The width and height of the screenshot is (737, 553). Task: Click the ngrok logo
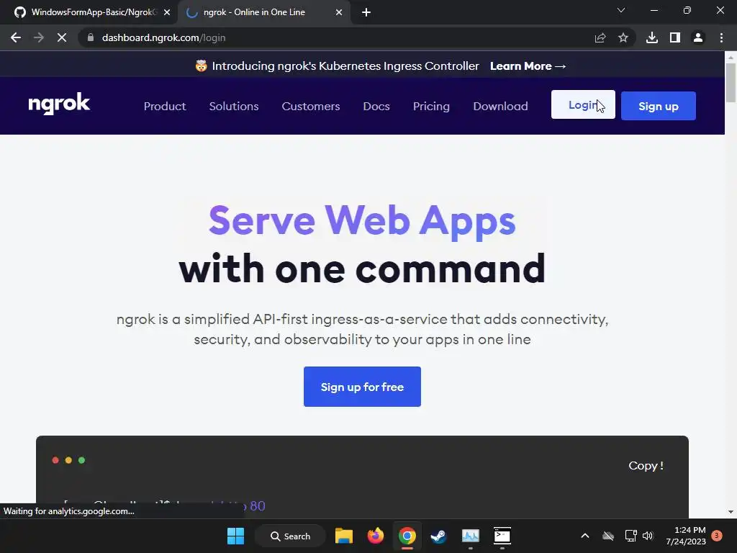tap(59, 104)
